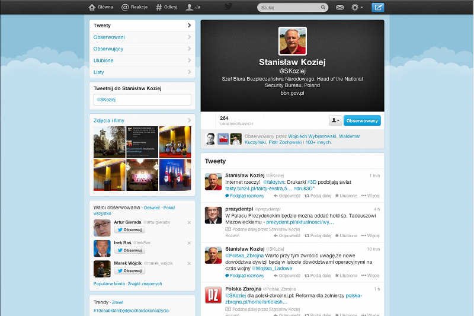The image size is (474, 316).
Task: Retweet the @Polska_Zbrojna reply tweet
Action: pos(318,276)
